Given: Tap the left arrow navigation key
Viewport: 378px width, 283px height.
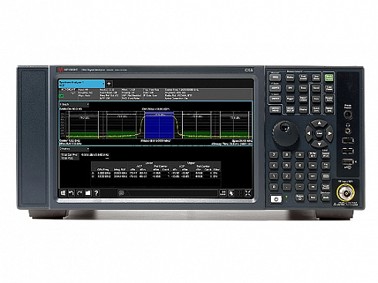Looking at the screenshot, I should click(309, 133).
